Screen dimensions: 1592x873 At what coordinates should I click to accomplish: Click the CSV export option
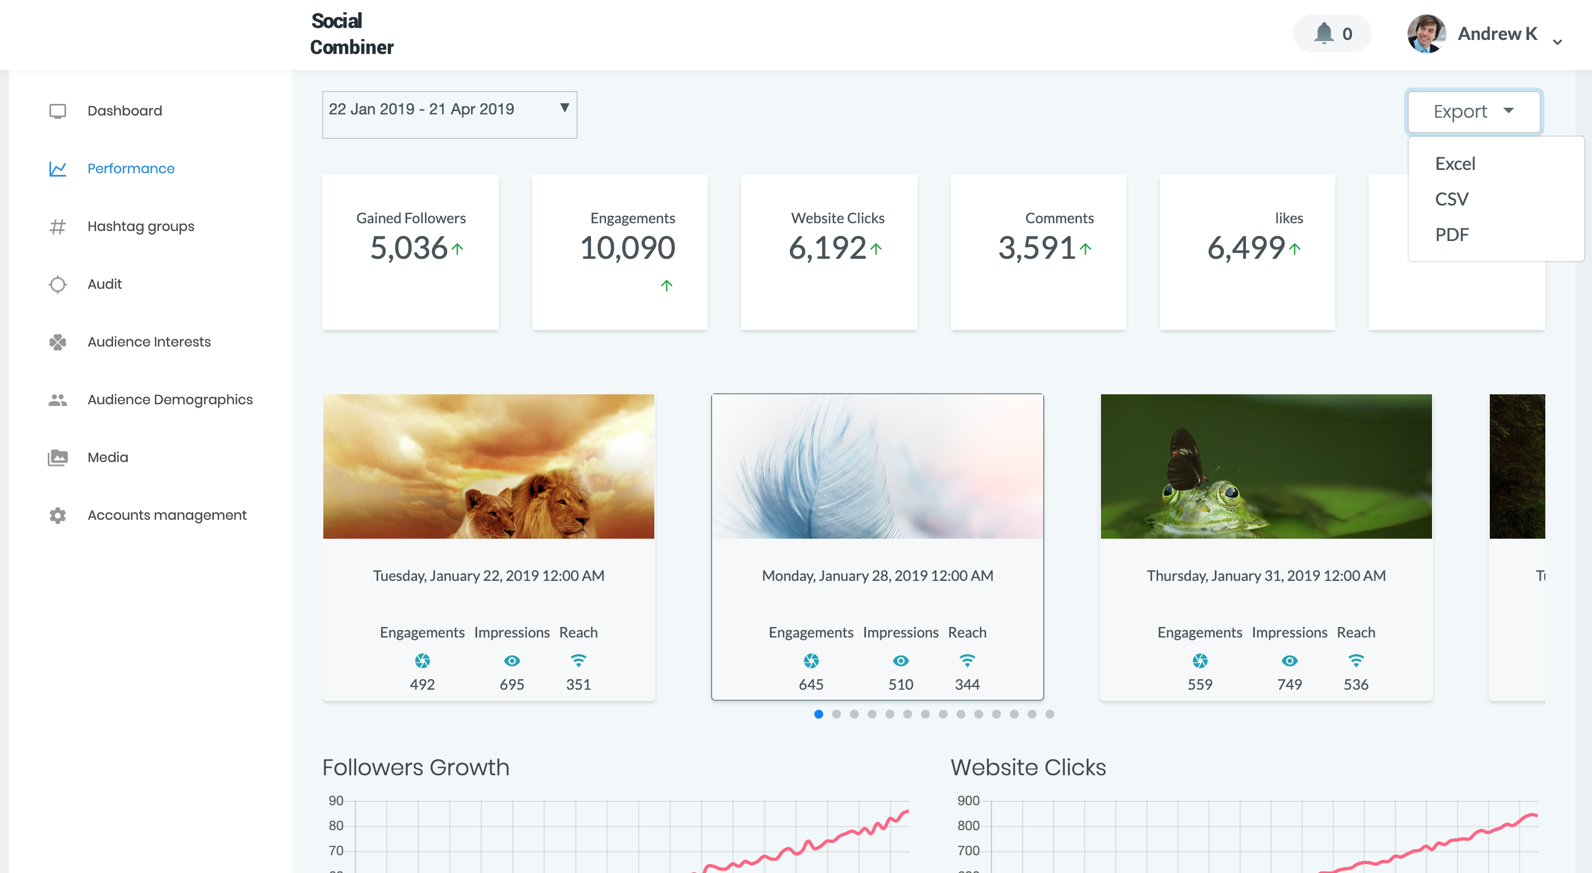(x=1451, y=198)
